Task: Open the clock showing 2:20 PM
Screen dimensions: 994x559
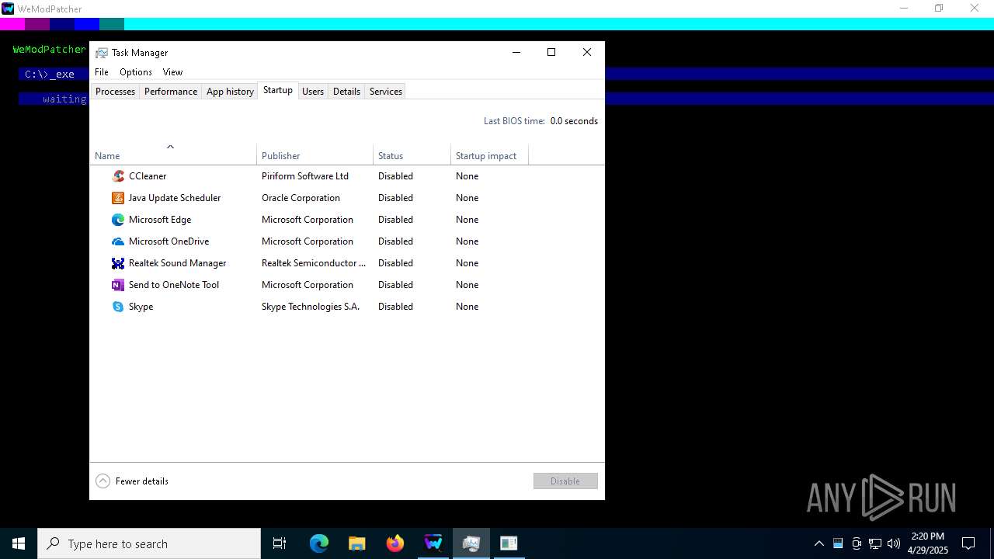Action: (x=928, y=543)
